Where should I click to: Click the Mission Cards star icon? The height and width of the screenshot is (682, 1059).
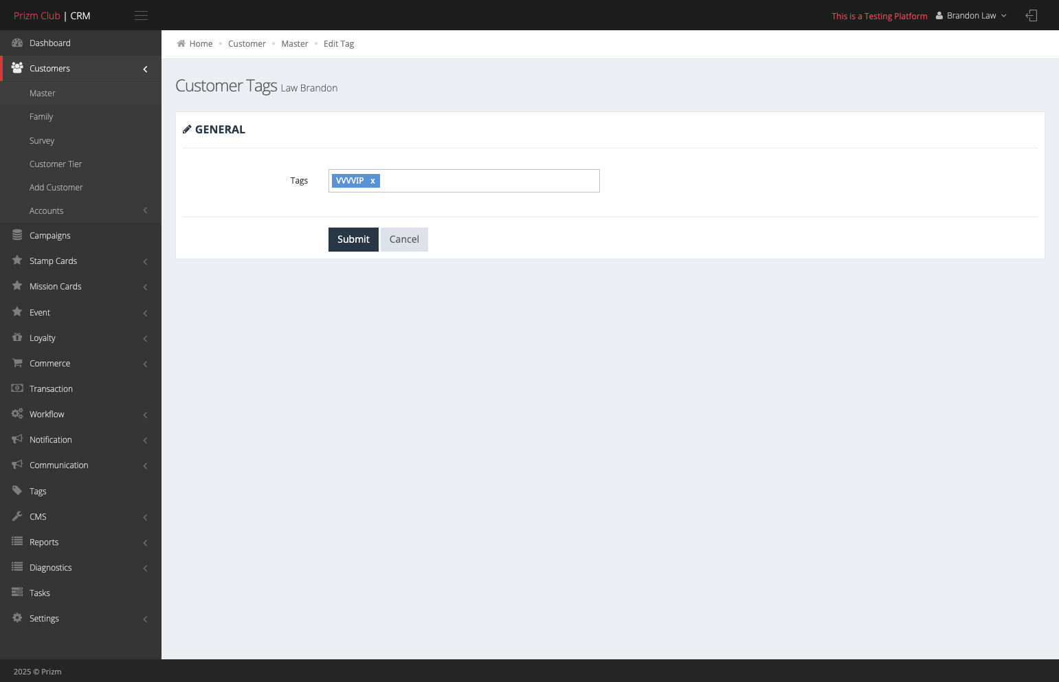tap(17, 286)
